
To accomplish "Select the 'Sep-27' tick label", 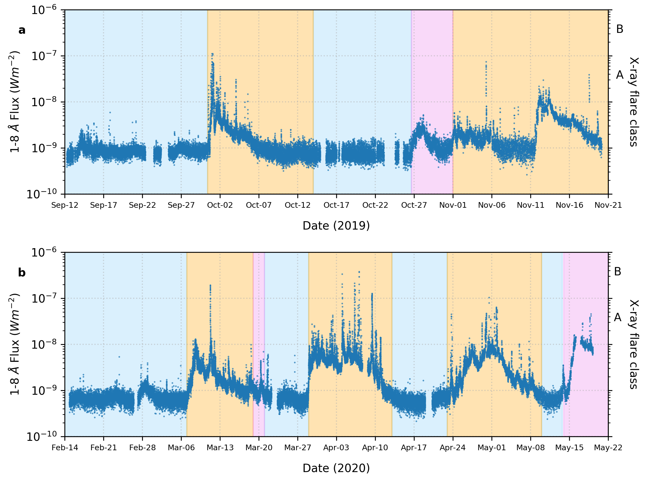I will pos(181,205).
